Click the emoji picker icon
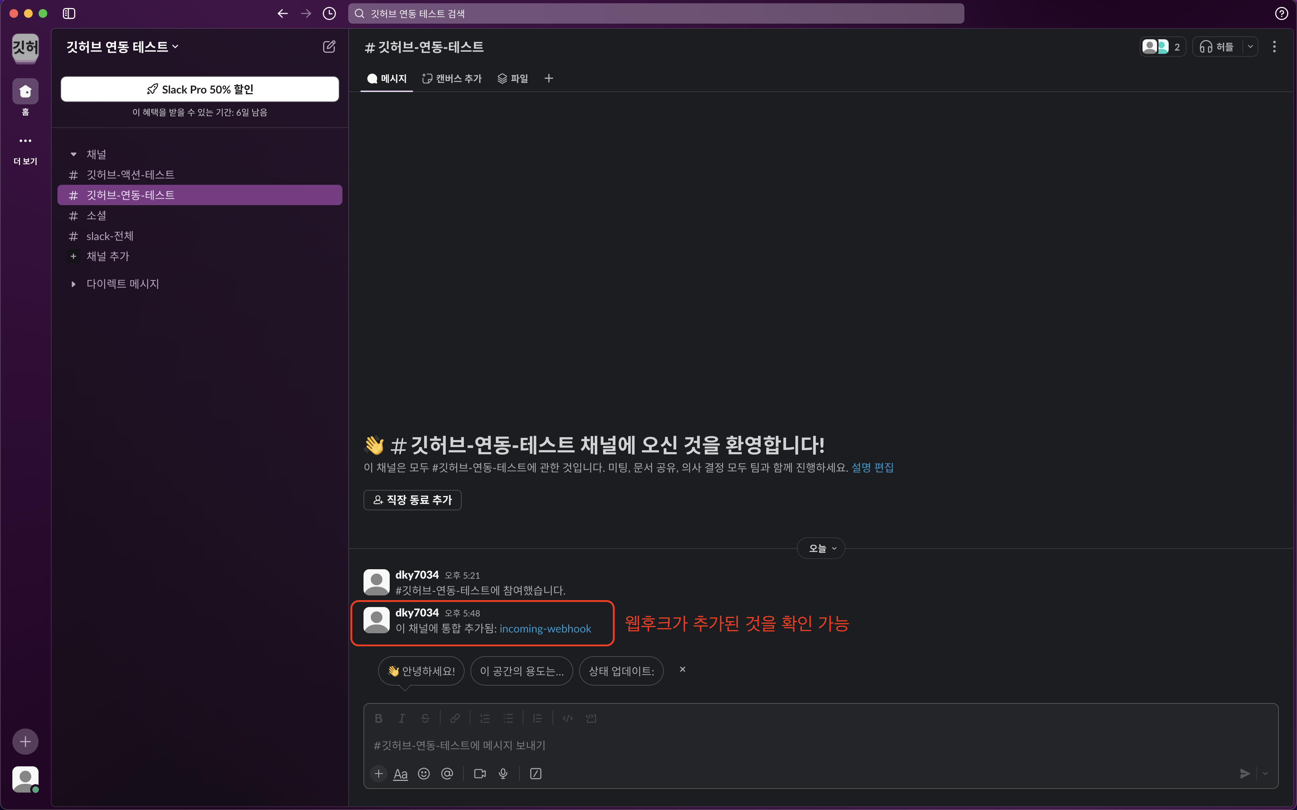The height and width of the screenshot is (810, 1297). click(423, 774)
